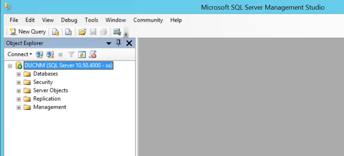Click Connect Object Explorer icon
This screenshot has height=156, width=344.
pos(40,54)
